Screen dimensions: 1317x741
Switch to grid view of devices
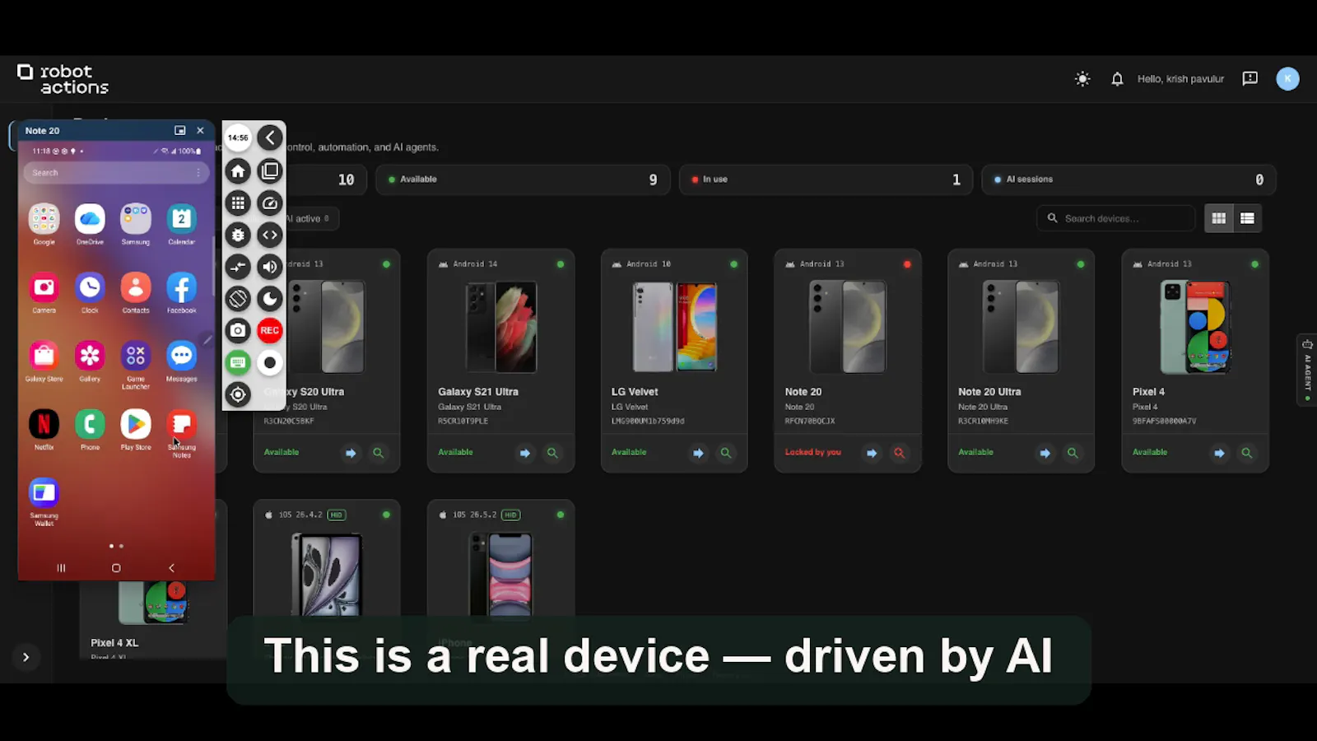1219,218
